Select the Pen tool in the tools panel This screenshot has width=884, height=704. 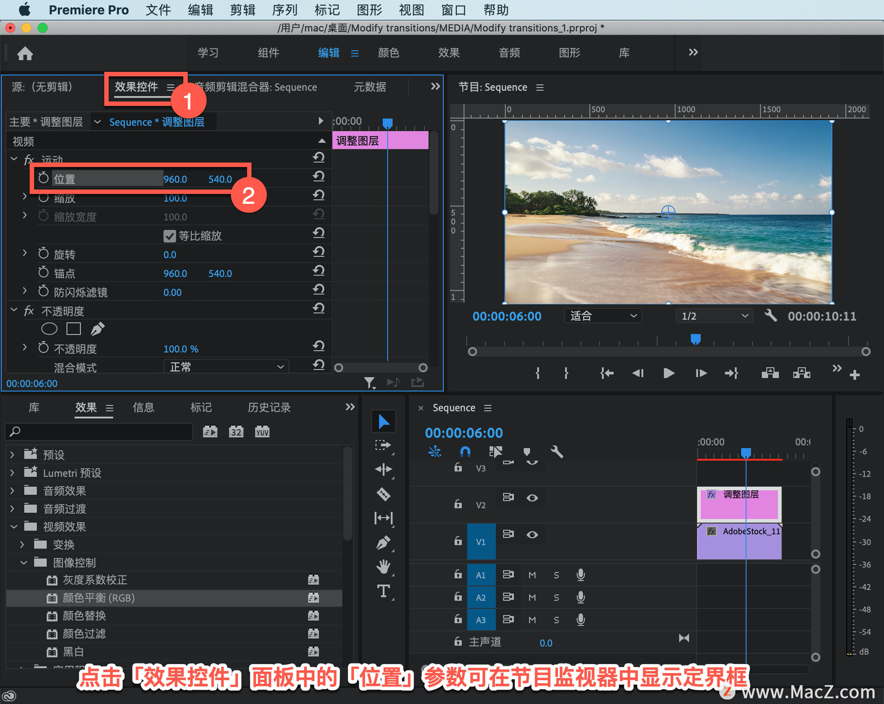383,543
